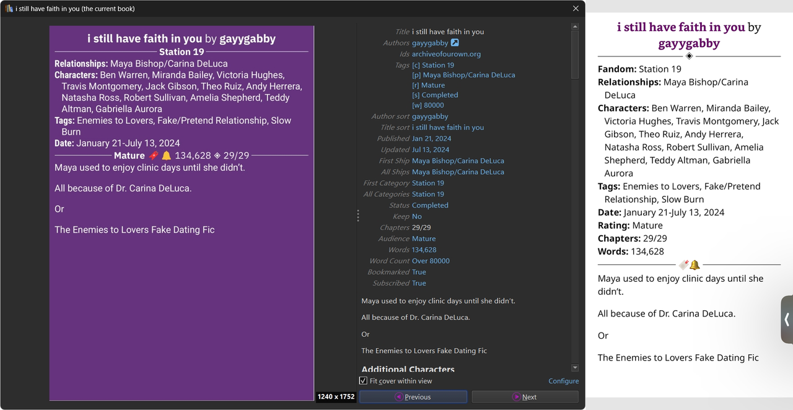Go to the Next book
Image resolution: width=793 pixels, height=410 pixels.
pyautogui.click(x=525, y=397)
